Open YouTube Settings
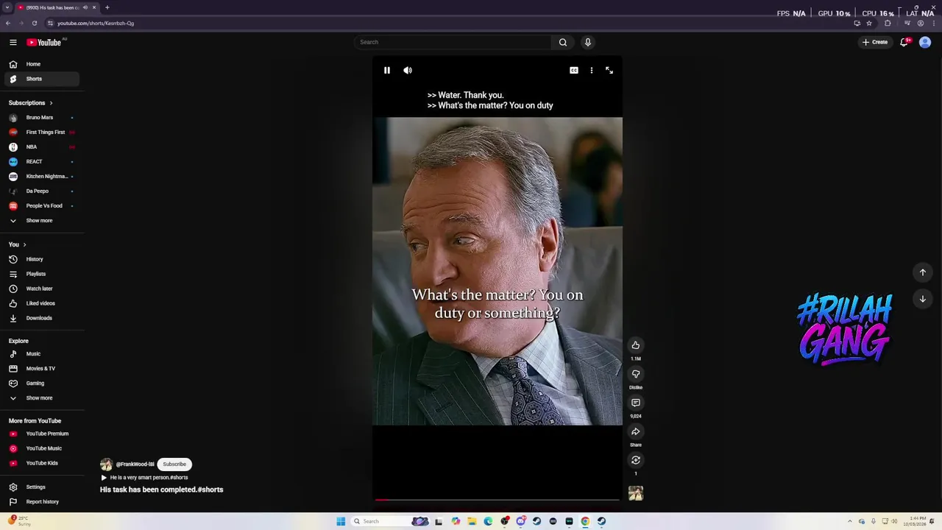The height and width of the screenshot is (530, 942). click(42, 487)
